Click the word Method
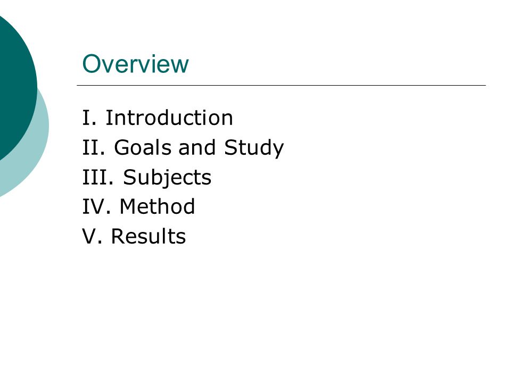Viewport: 511px width, 383px height. point(157,206)
